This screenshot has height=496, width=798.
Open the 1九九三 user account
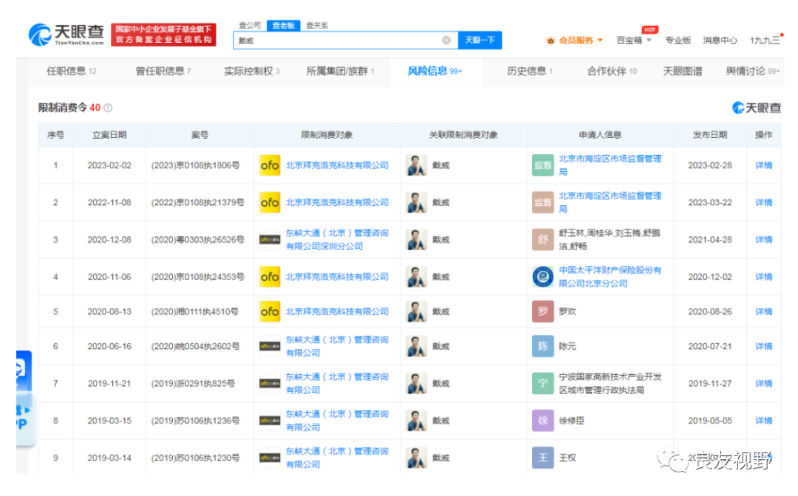click(765, 40)
